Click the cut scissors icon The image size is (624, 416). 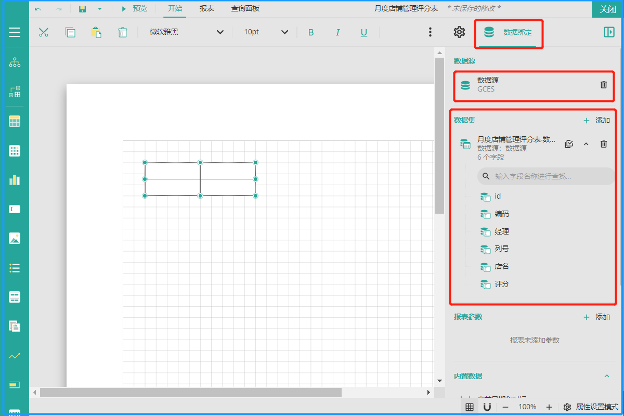[x=43, y=32]
